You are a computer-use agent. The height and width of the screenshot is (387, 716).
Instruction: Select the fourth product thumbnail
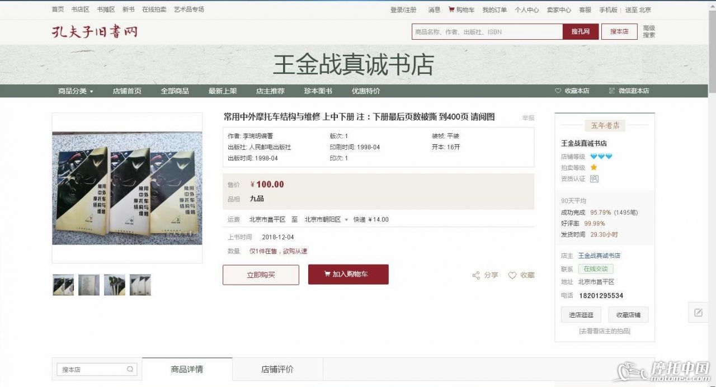point(140,285)
